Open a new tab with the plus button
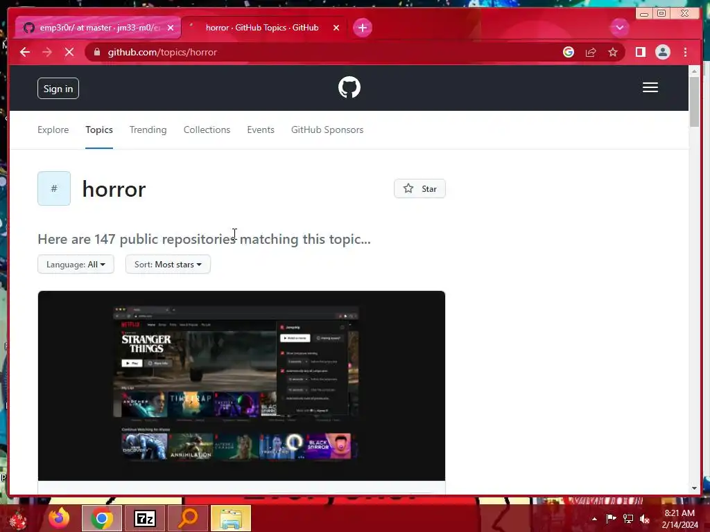This screenshot has width=710, height=532. (x=362, y=28)
